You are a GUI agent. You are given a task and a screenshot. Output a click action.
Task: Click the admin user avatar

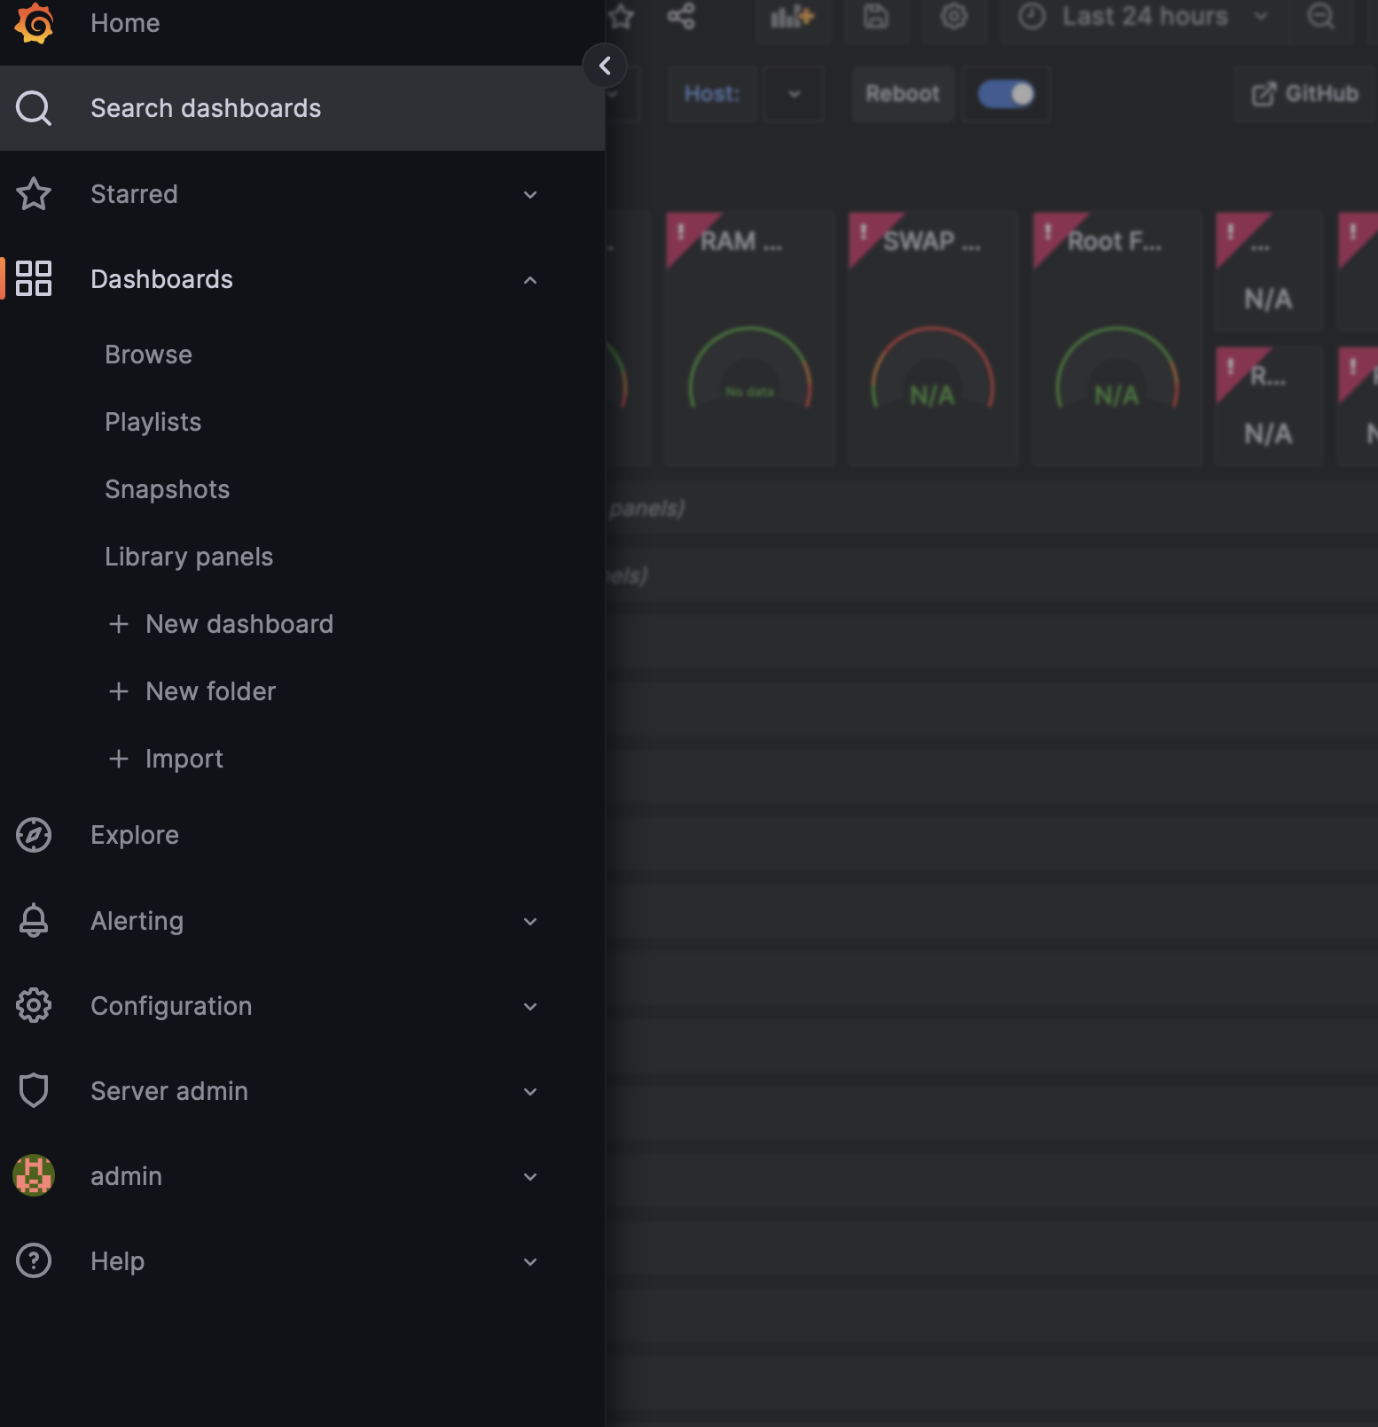[34, 1175]
